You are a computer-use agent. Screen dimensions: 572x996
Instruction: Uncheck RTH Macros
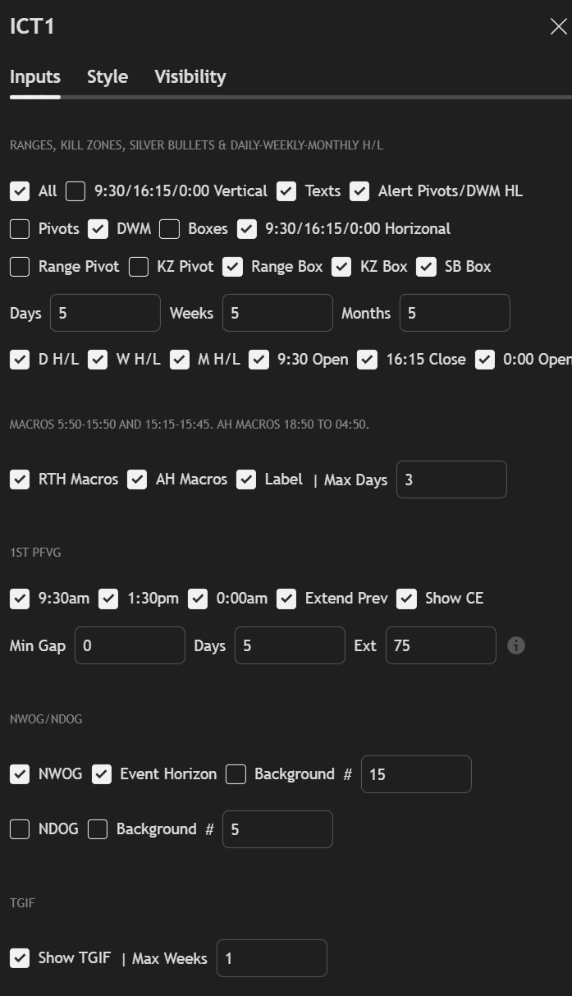20,480
